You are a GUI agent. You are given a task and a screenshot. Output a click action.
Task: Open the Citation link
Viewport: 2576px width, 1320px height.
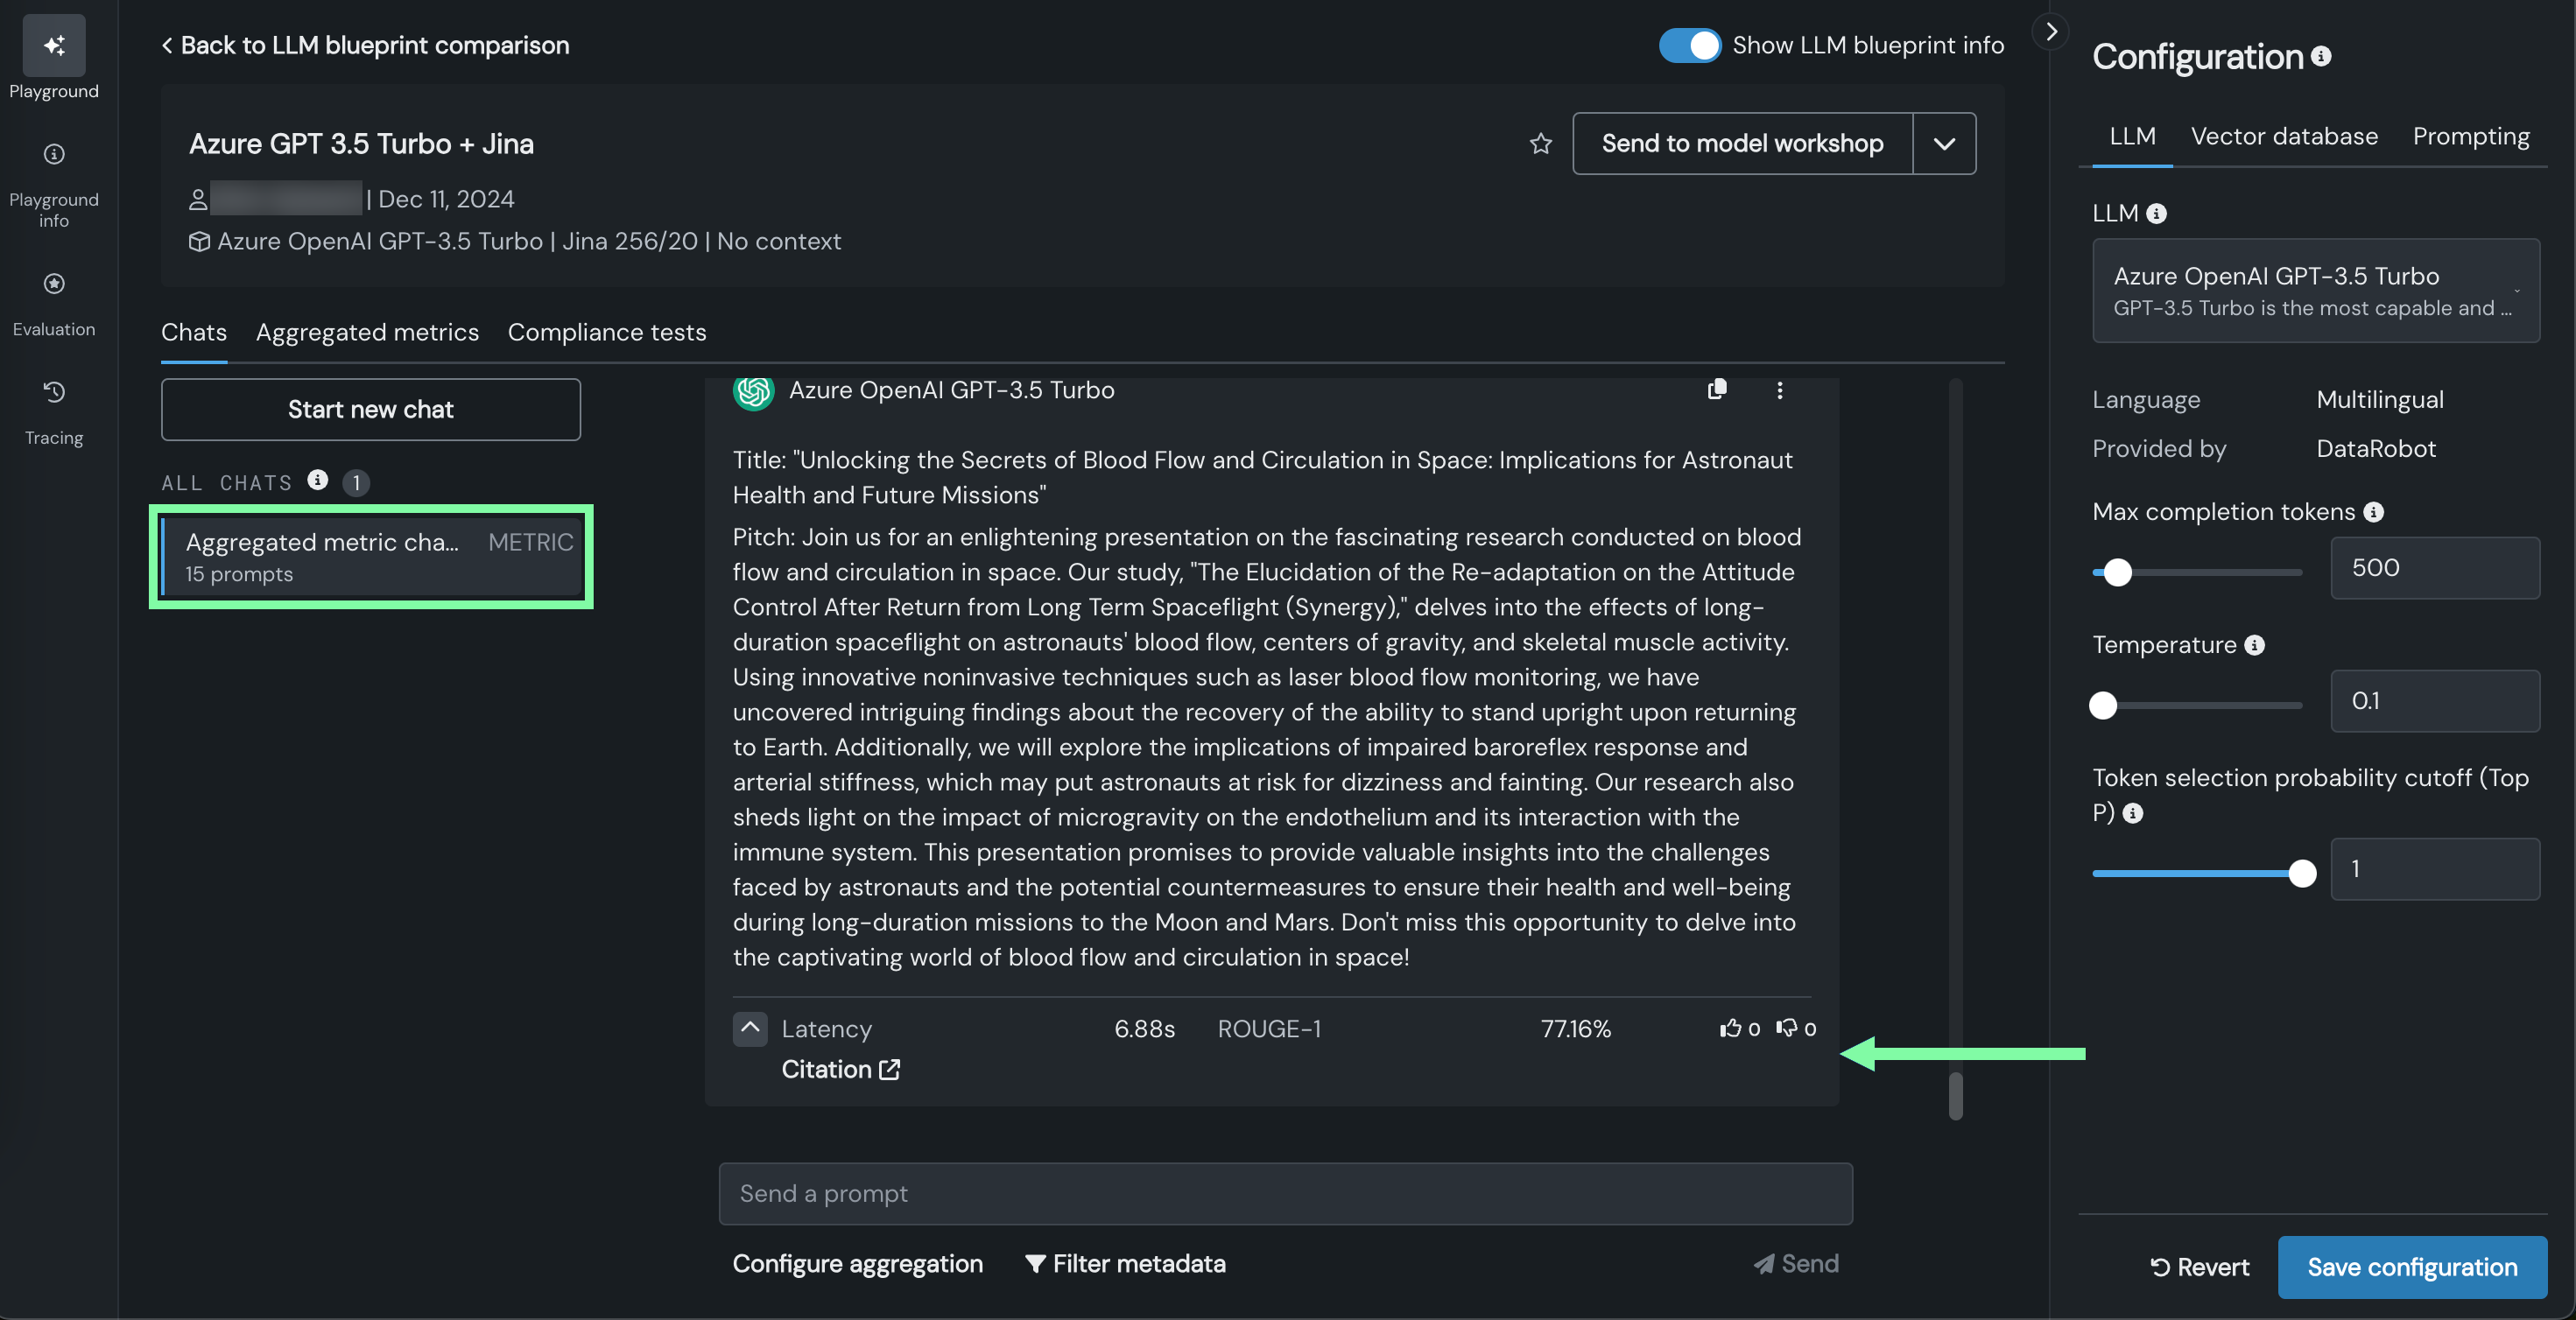tap(840, 1069)
